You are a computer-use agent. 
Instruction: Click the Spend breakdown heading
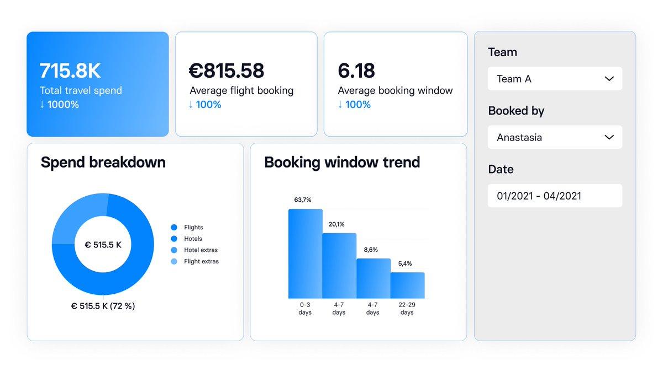103,163
